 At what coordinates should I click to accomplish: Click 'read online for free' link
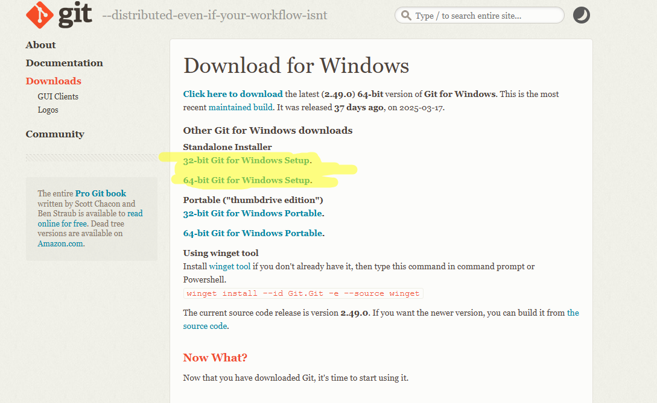[90, 219]
